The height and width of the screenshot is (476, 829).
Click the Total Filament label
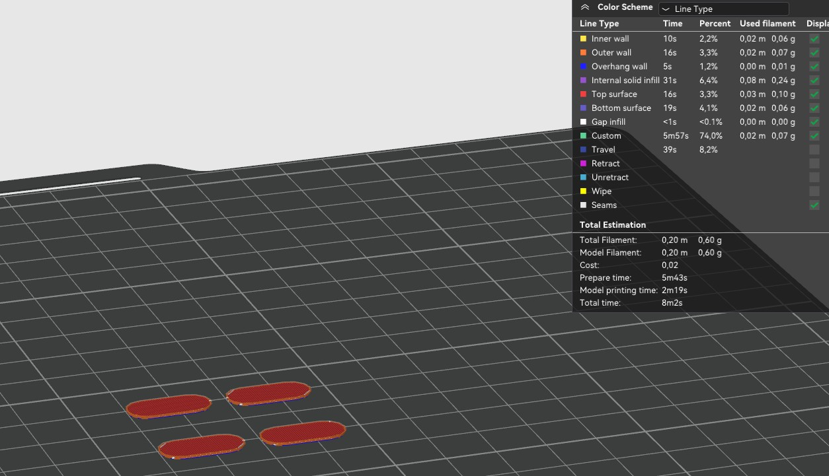[x=608, y=240]
